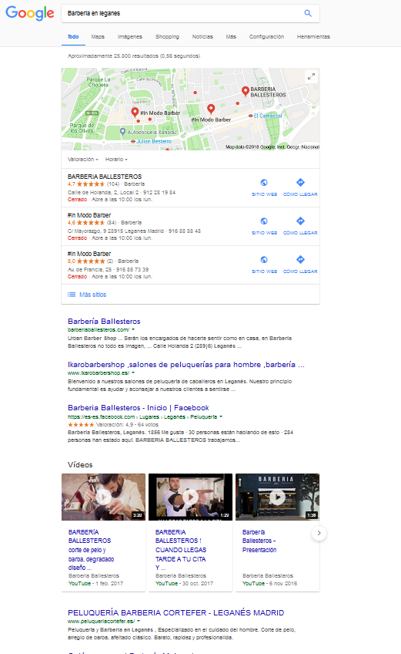This screenshot has width=401, height=654.
Task: Play the Barbería Ballesteros Presentación video
Action: (277, 497)
